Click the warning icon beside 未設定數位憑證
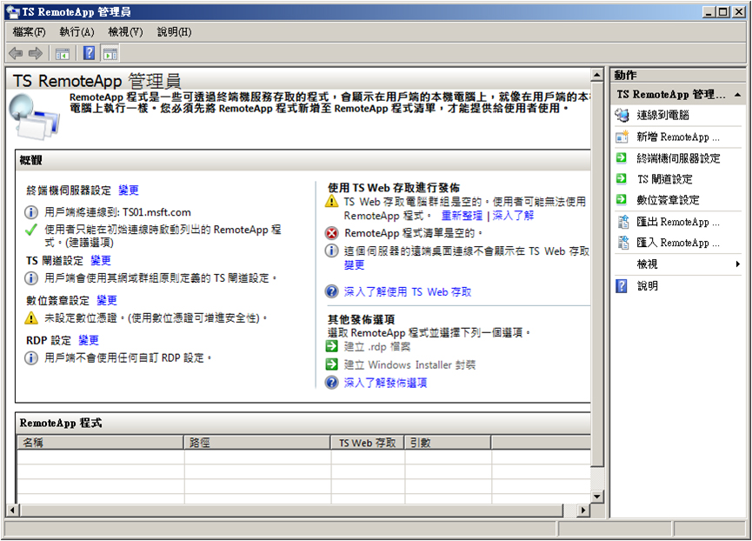This screenshot has width=752, height=541. [31, 317]
